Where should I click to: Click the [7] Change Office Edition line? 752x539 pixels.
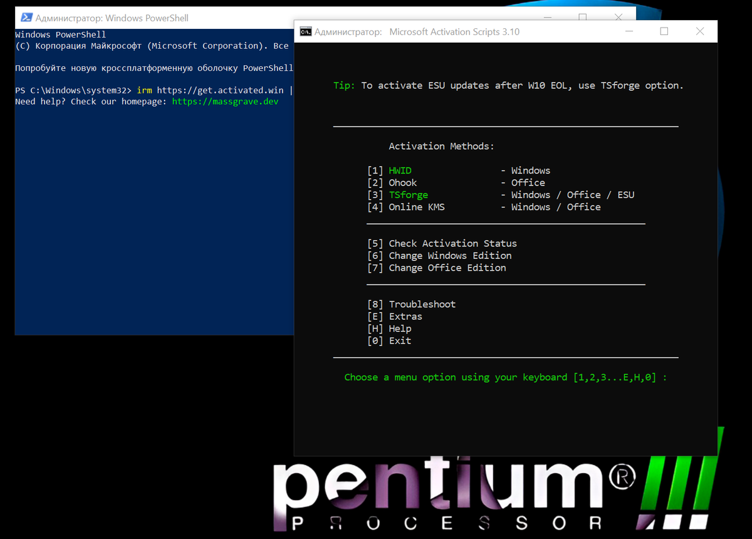[437, 268]
